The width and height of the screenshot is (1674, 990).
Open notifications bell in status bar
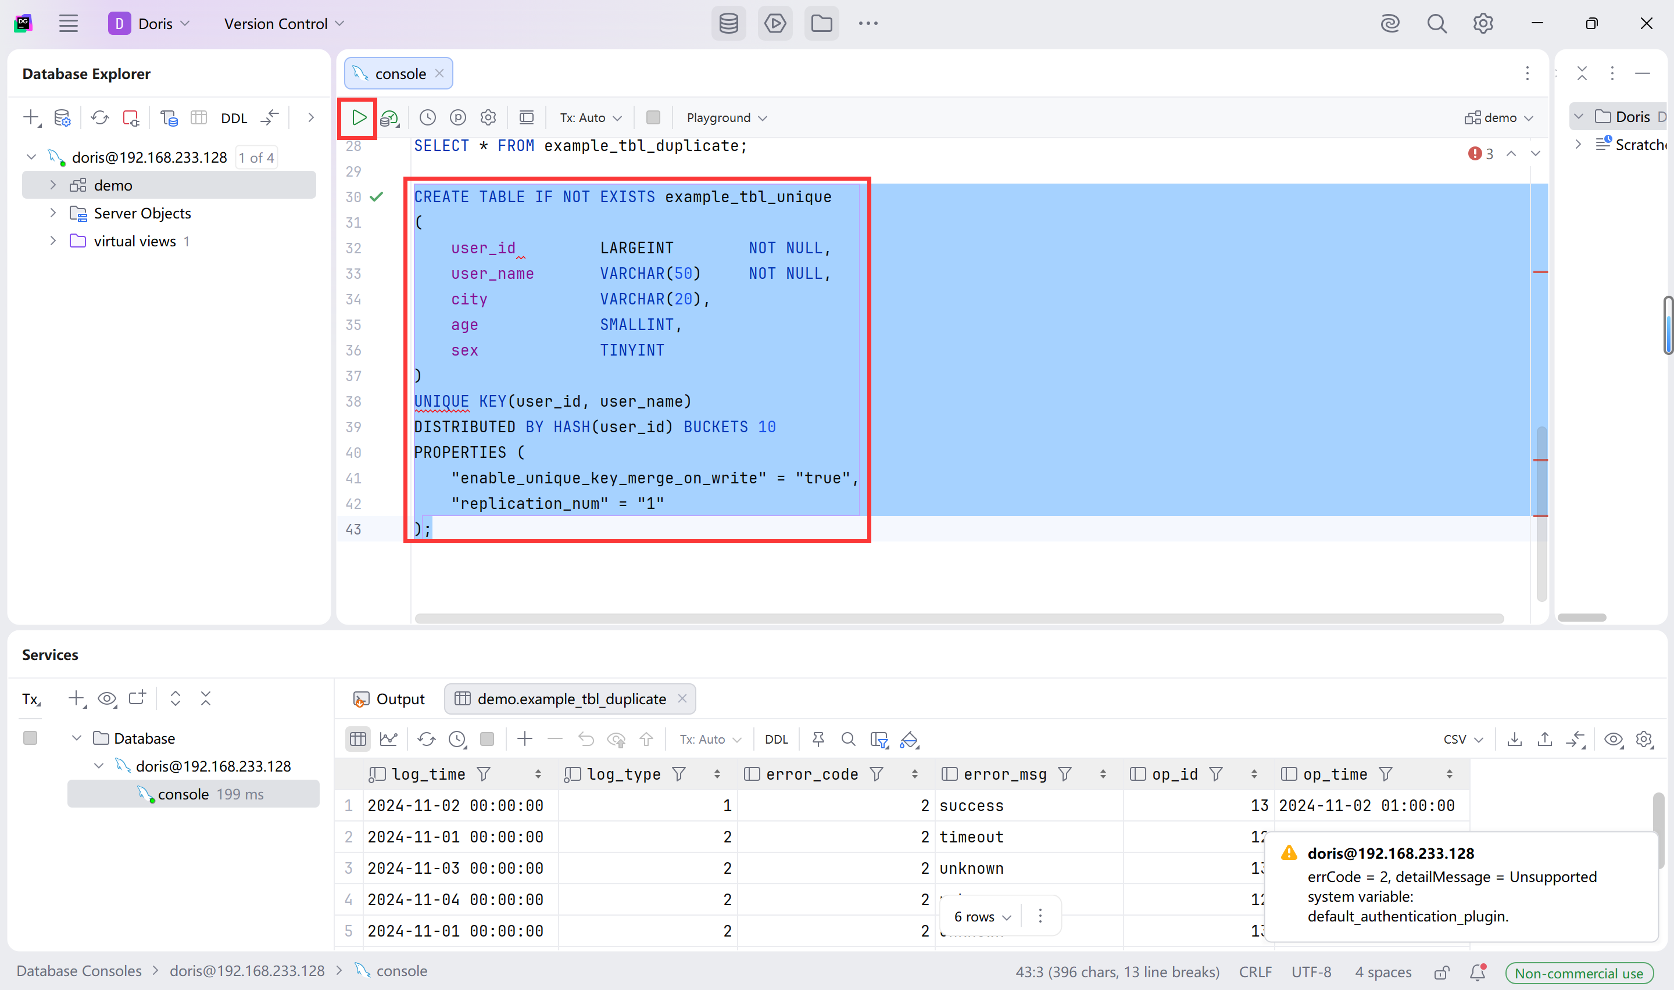pyautogui.click(x=1477, y=973)
